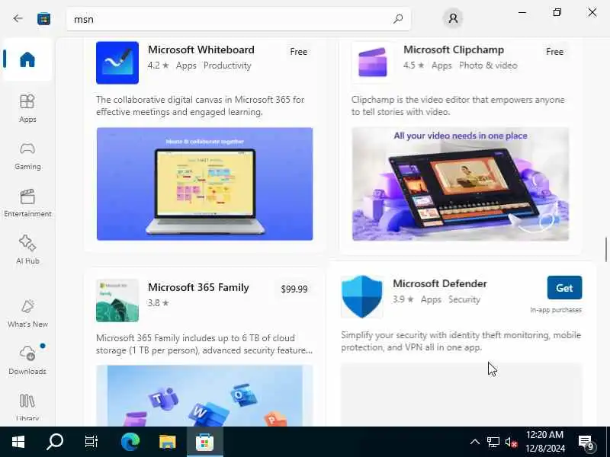
Task: Click the Security category label
Action: pyautogui.click(x=464, y=299)
